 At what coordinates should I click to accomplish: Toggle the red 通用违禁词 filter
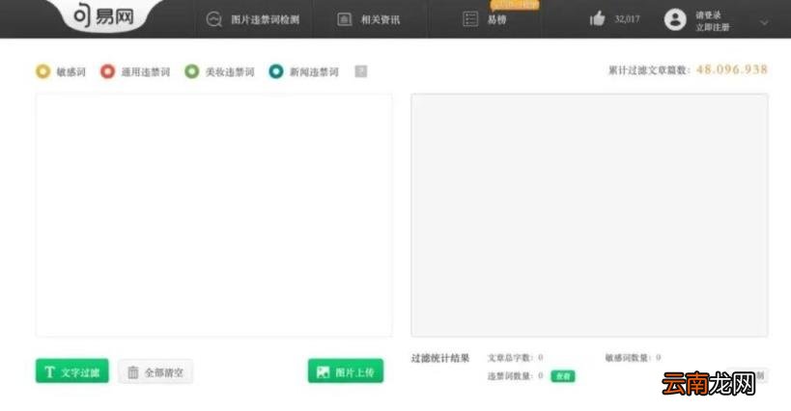(x=107, y=71)
